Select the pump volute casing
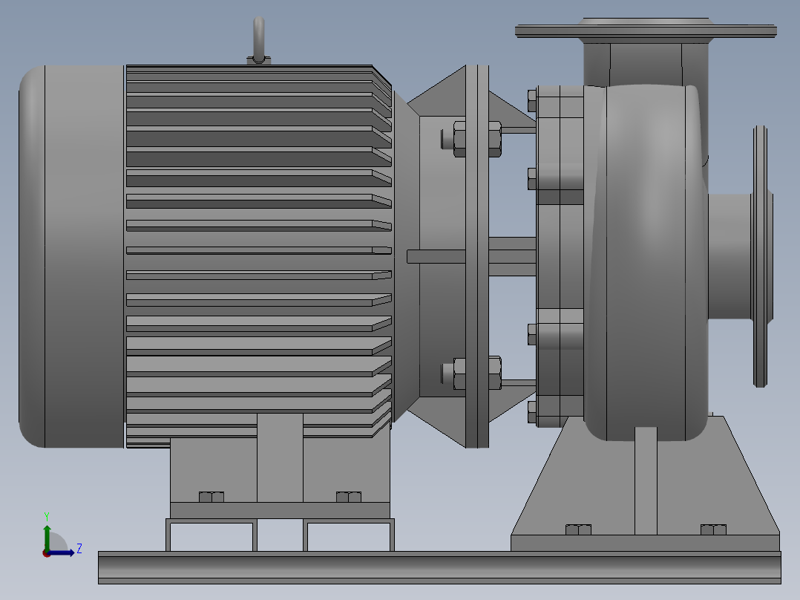 (646, 262)
